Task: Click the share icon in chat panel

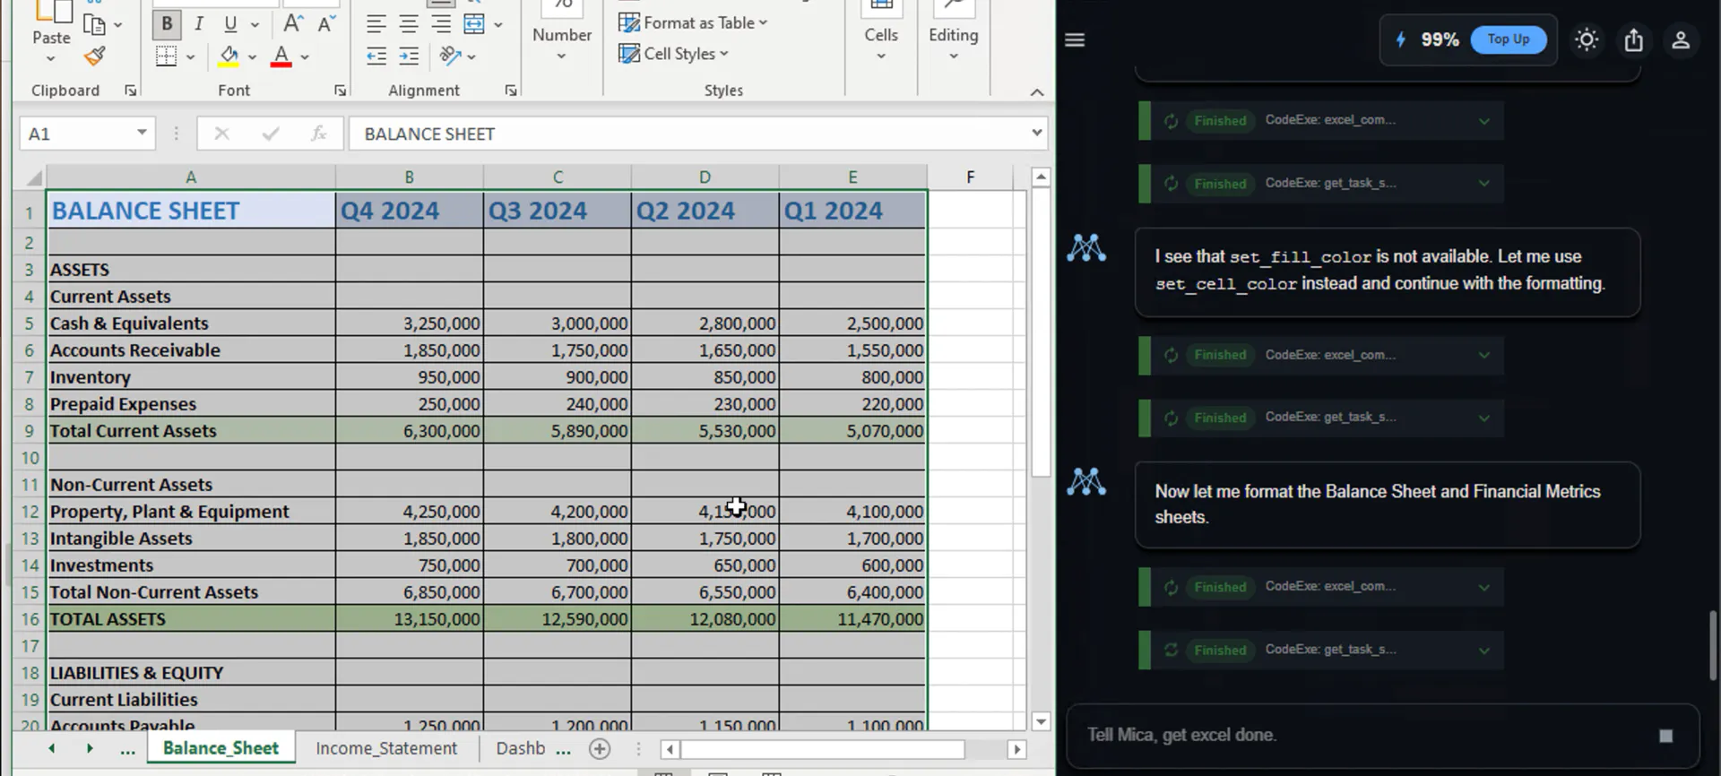Action: (1634, 39)
